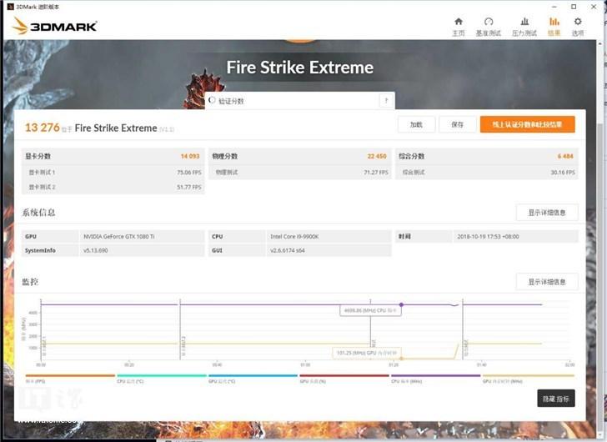Click the 物理分数 heading

(225, 156)
